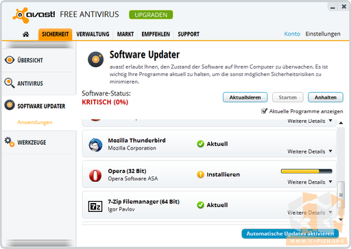The height and width of the screenshot is (249, 351).
Task: Click Opera Software ASA vendor text
Action: click(133, 178)
